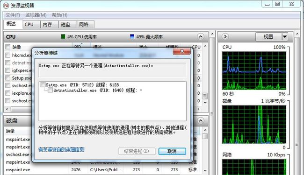The width and height of the screenshot is (304, 175).
Task: Minimize the Resource Monitor window
Action: click(267, 4)
